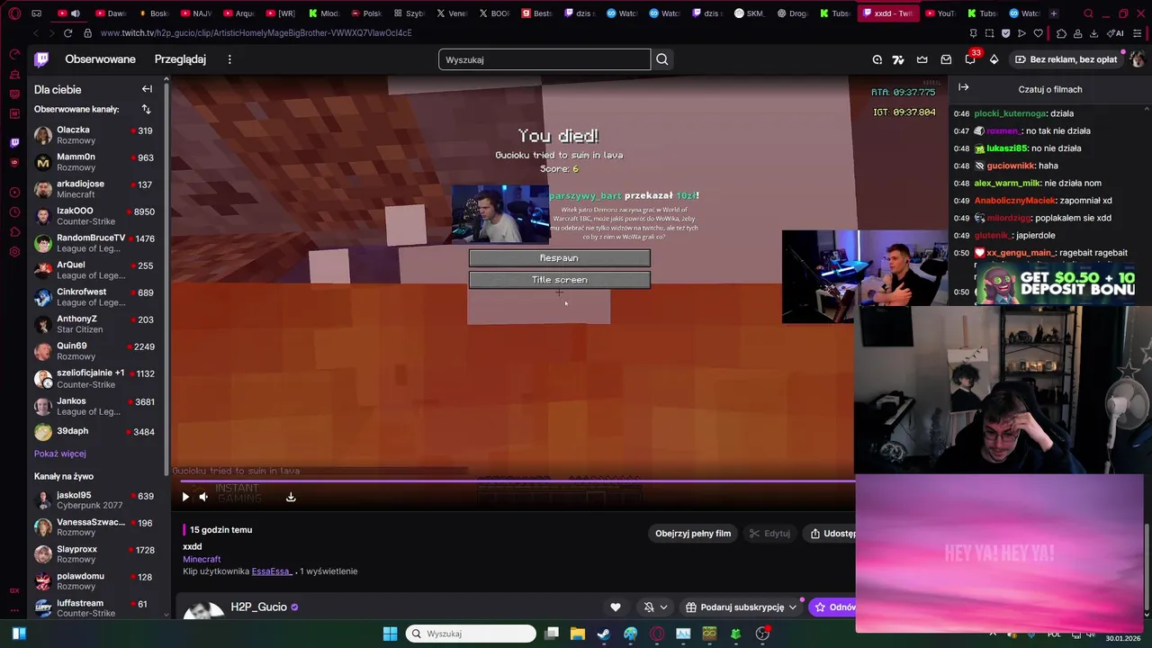Screen dimensions: 1152x648
Task: Open the Przeglądaj tab
Action: (x=180, y=59)
